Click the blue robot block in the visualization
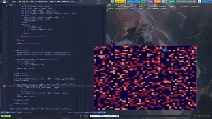This screenshot has width=212, height=119. (x=165, y=50)
